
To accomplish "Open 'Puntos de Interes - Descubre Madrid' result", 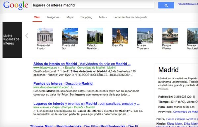I will click(63, 84).
